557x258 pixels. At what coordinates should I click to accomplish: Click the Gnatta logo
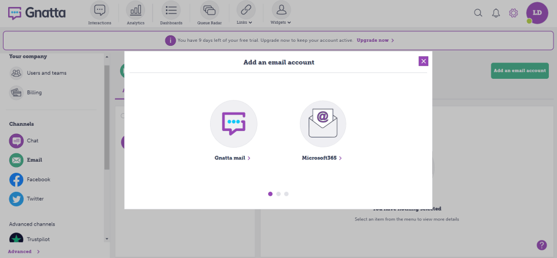point(37,13)
